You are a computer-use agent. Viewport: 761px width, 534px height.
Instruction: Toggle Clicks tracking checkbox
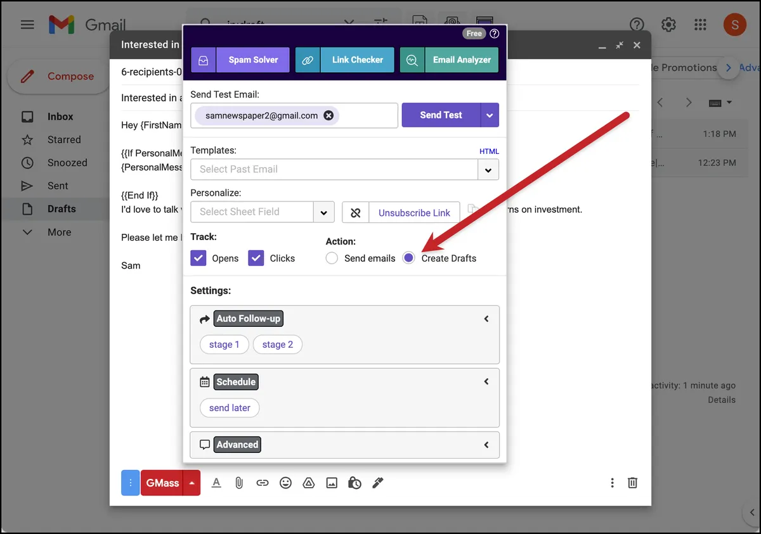(256, 258)
